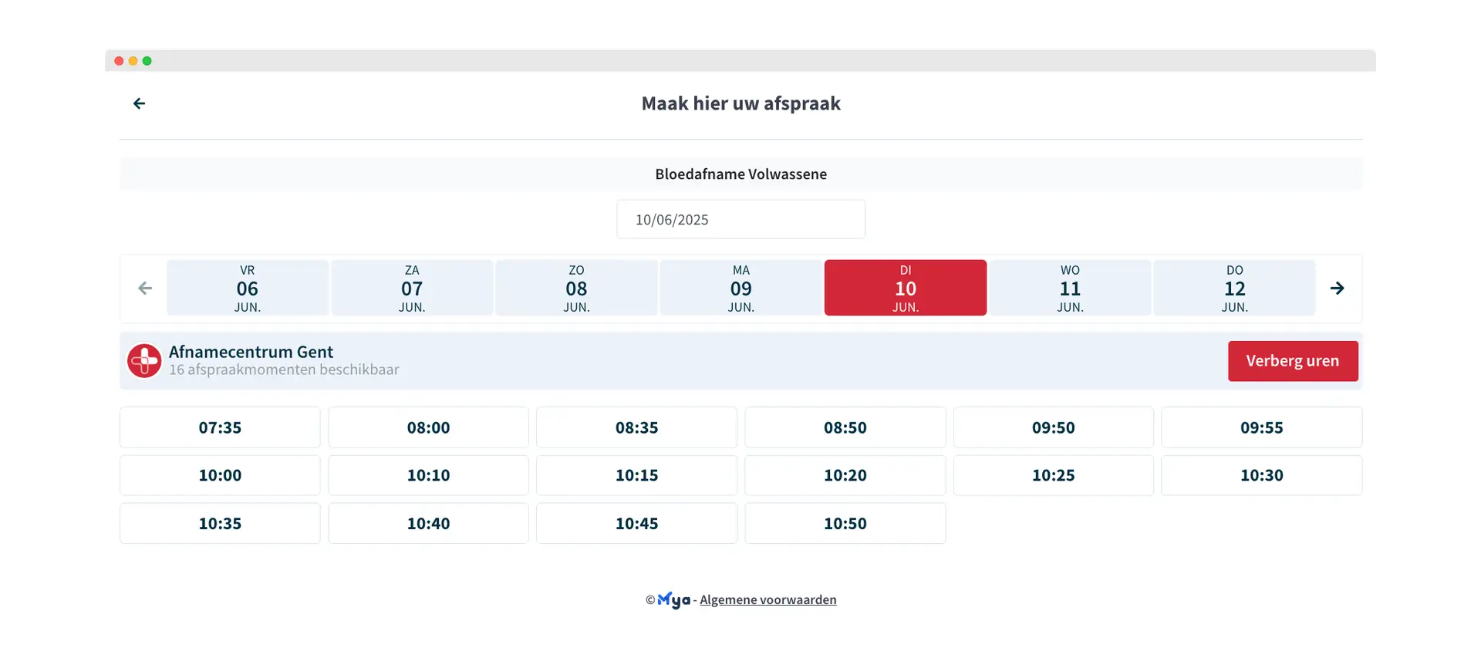Viewport: 1481px width, 665px height.
Task: Choose Saturday 07 June
Action: (x=412, y=288)
